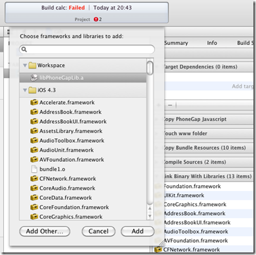Select CoreData.framework in the list

pos(83,198)
